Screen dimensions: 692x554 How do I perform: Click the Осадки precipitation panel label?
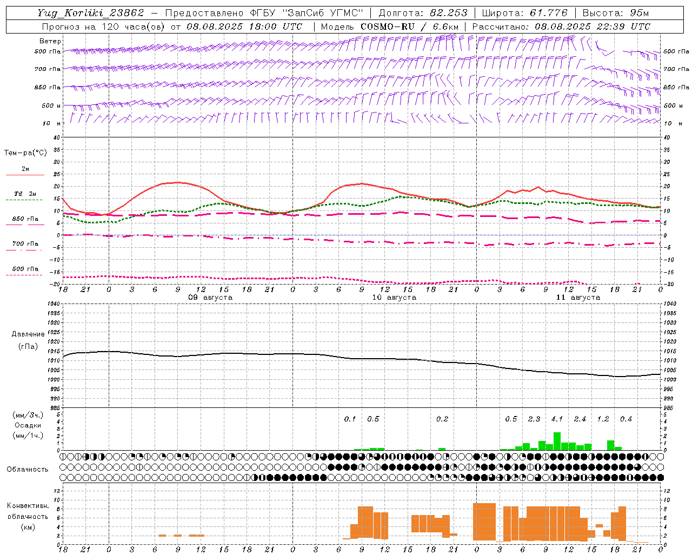pyautogui.click(x=28, y=425)
